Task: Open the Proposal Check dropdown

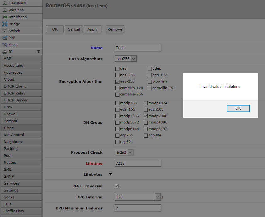Action: click(124, 152)
